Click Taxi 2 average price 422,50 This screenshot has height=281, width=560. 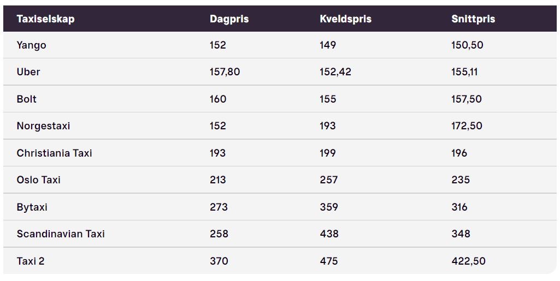pos(468,261)
